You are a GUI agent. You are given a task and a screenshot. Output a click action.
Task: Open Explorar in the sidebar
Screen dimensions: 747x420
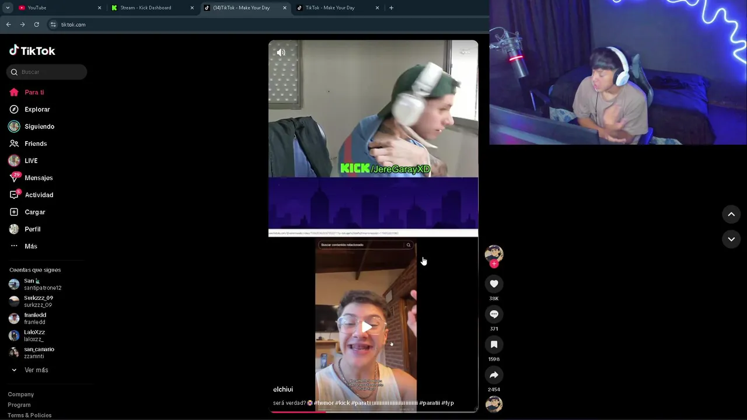37,109
